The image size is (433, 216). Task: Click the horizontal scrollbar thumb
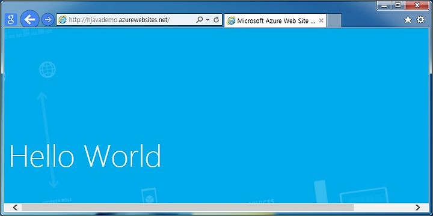point(188,208)
